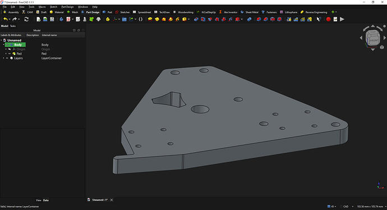Click the Draft tool icon
Screen dimensions: 387x210
click(x=273, y=19)
